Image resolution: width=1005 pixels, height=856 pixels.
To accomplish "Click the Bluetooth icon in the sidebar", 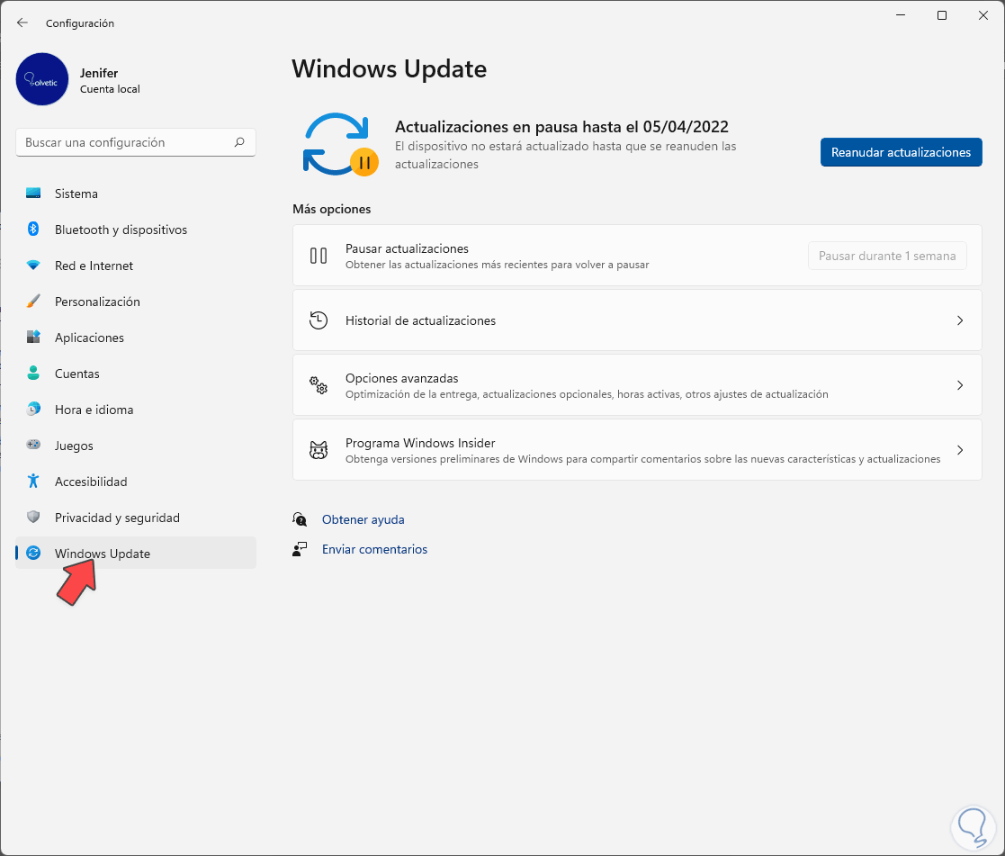I will (x=33, y=230).
